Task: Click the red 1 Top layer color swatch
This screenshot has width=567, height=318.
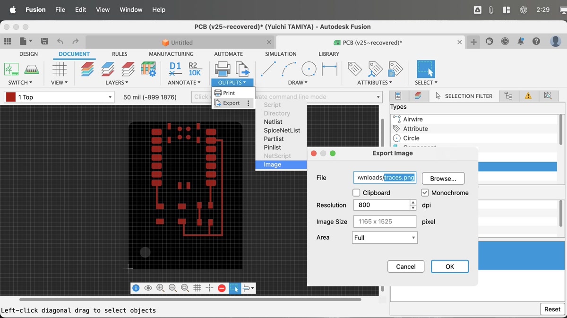Action: click(x=10, y=97)
